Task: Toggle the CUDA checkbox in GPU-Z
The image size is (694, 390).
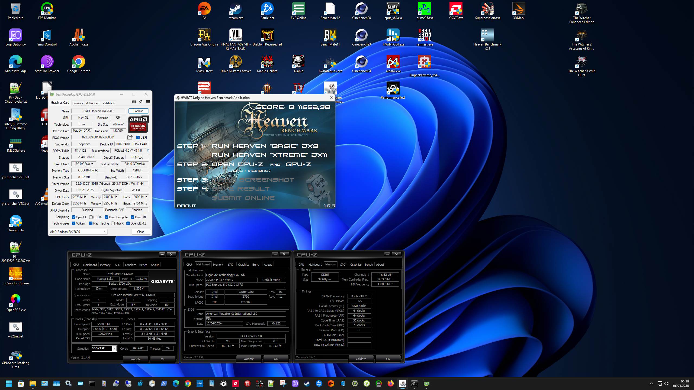Action: 91,217
